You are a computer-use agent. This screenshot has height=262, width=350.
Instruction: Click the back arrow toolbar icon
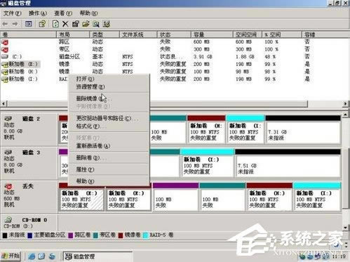5,24
